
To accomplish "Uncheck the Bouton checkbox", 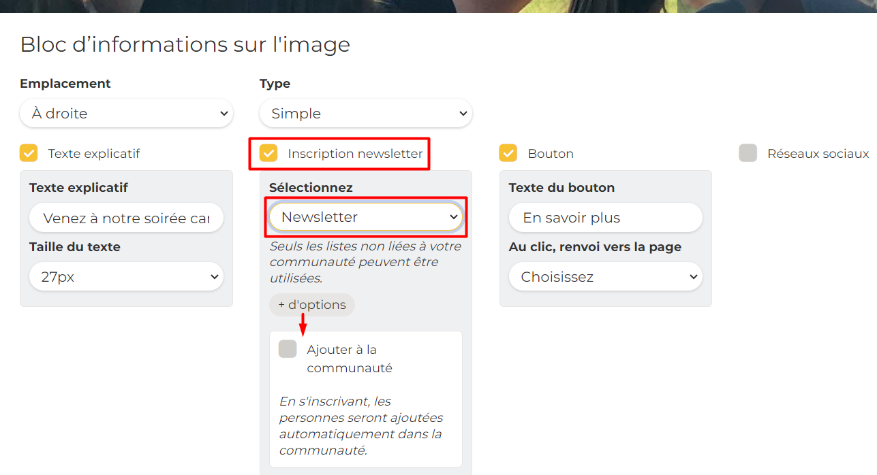I will point(508,153).
